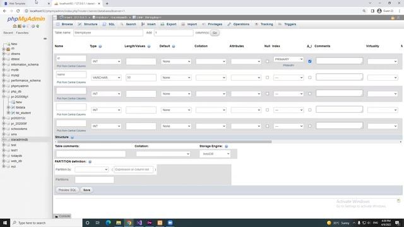Open Microsoft Edge from the taskbar
404x227 pixels.
108,223
